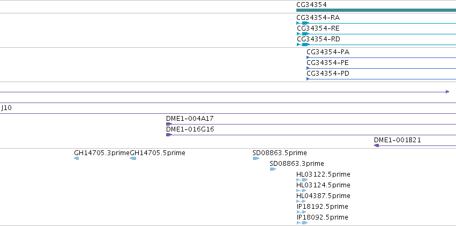This screenshot has width=456, height=226.
Task: Click the CG34354-PE label
Action: click(328, 63)
